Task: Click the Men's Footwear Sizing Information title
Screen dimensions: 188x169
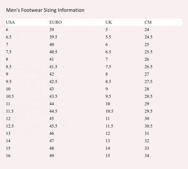Action: coord(45,10)
